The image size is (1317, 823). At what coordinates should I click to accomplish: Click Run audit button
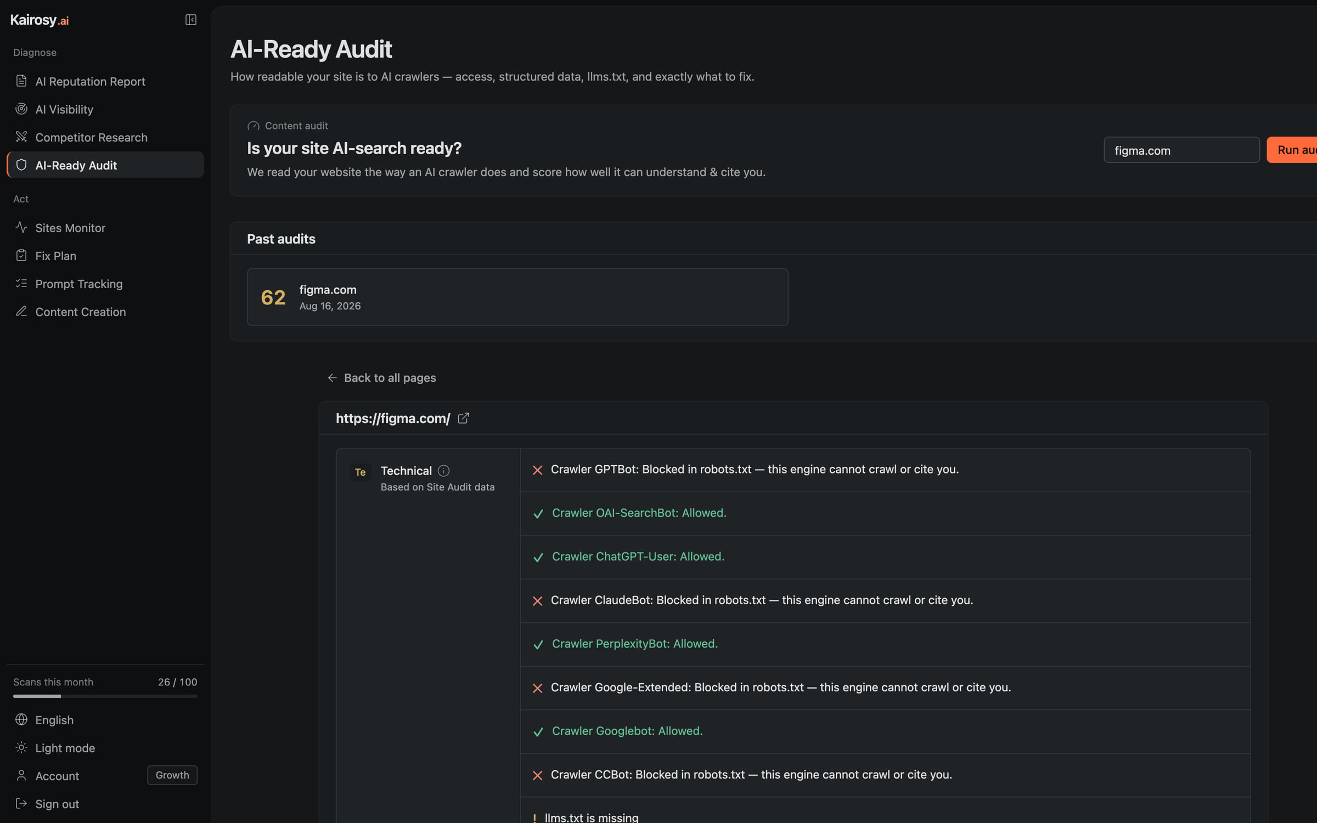1292,150
